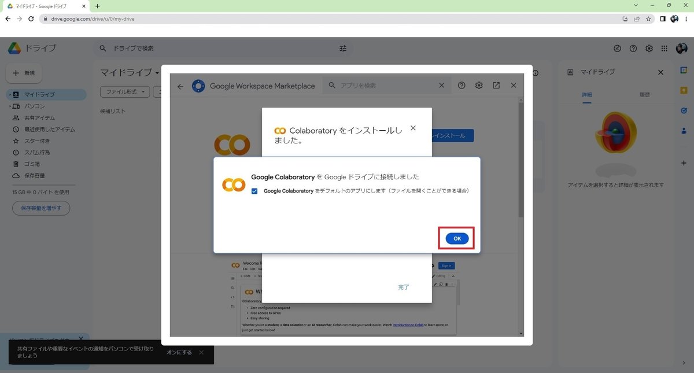Open Marketplace in a new window
This screenshot has width=694, height=373.
tap(496, 86)
